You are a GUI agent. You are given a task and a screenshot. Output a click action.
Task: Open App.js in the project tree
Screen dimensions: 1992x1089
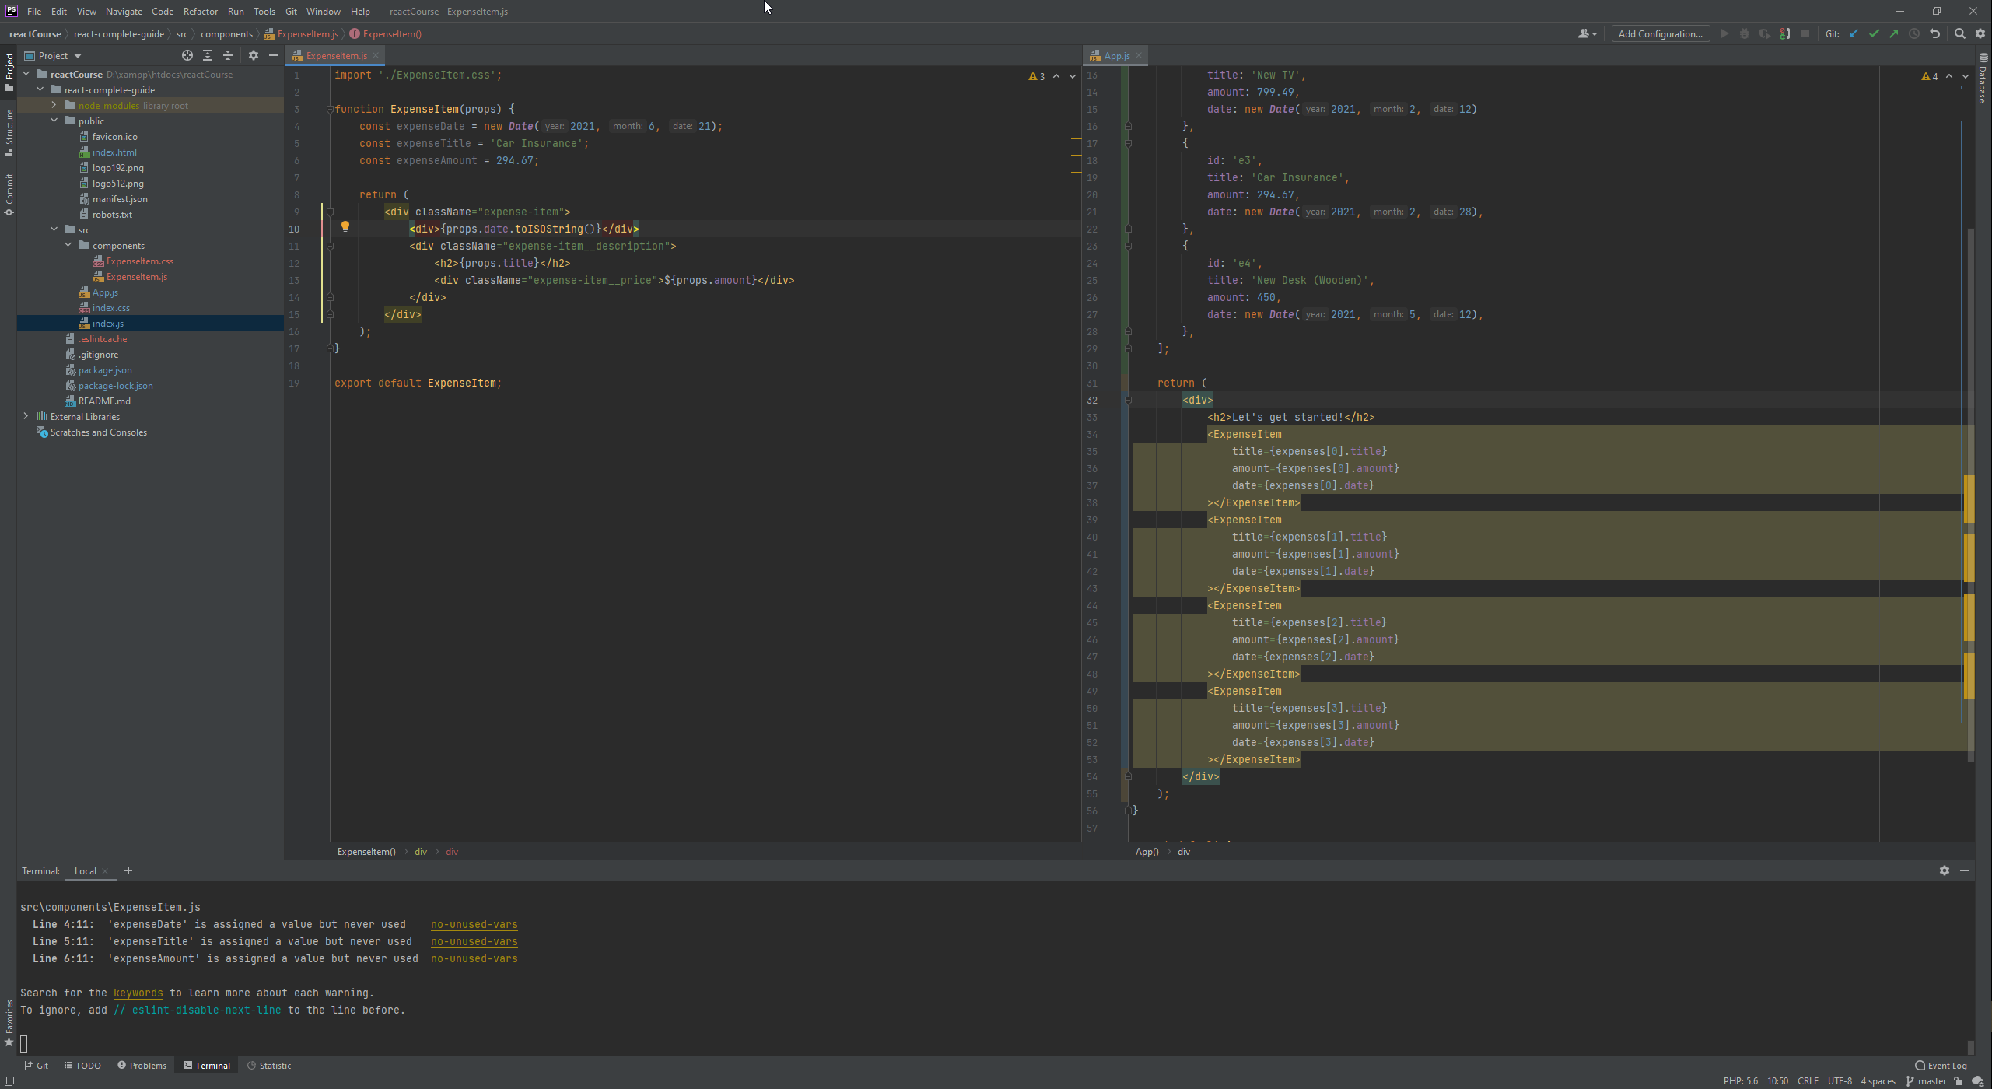(x=105, y=292)
